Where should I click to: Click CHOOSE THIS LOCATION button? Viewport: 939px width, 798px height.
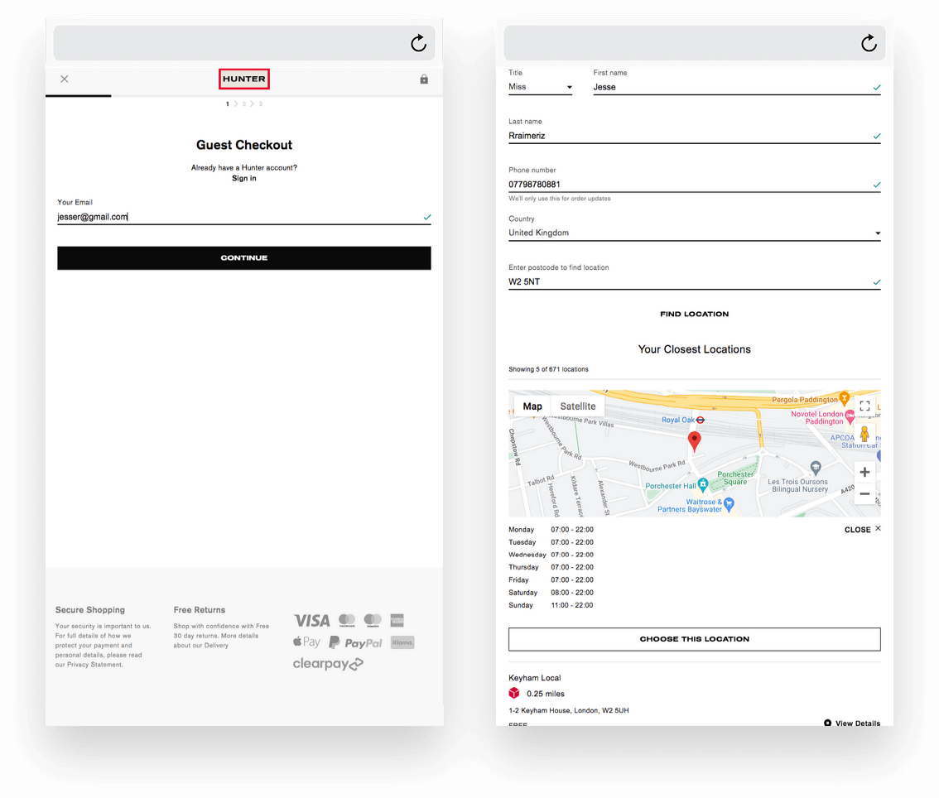pyautogui.click(x=694, y=639)
